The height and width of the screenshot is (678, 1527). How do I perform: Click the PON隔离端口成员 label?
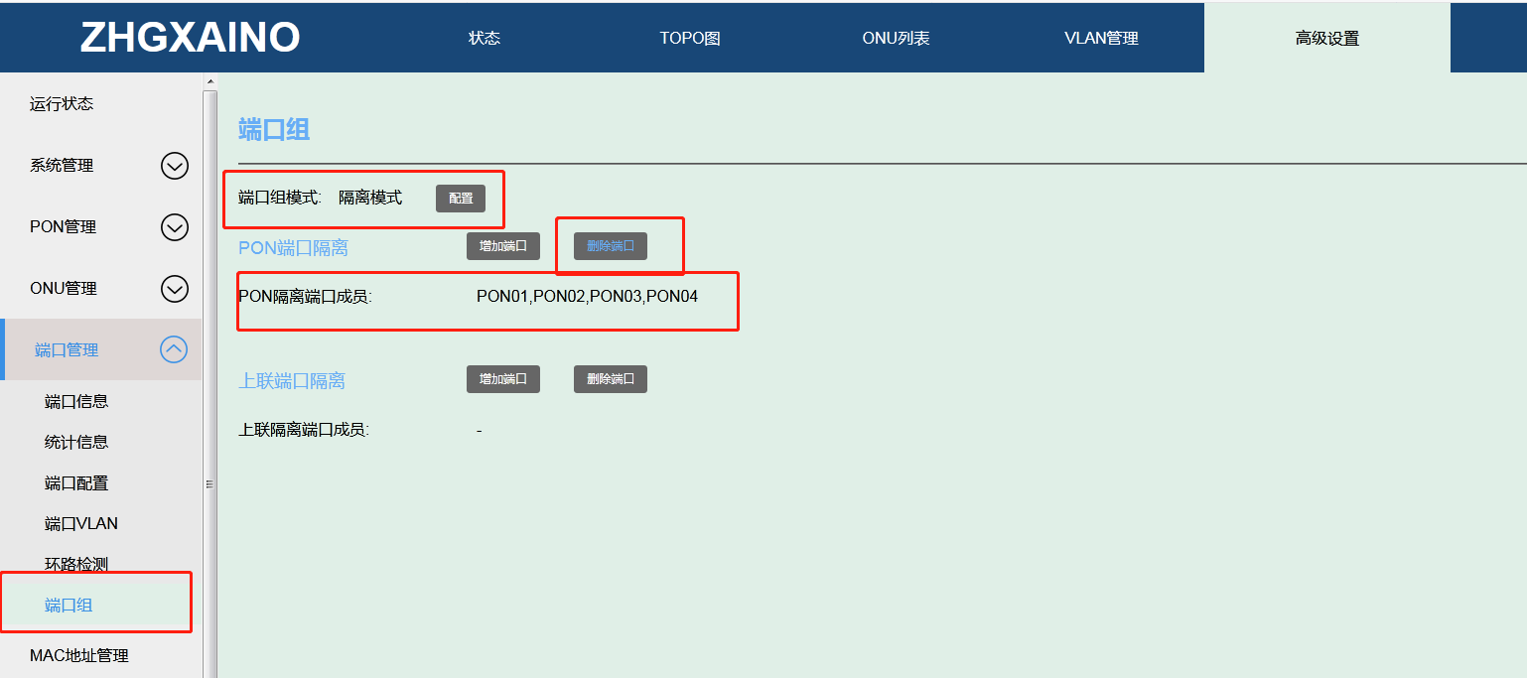click(305, 296)
